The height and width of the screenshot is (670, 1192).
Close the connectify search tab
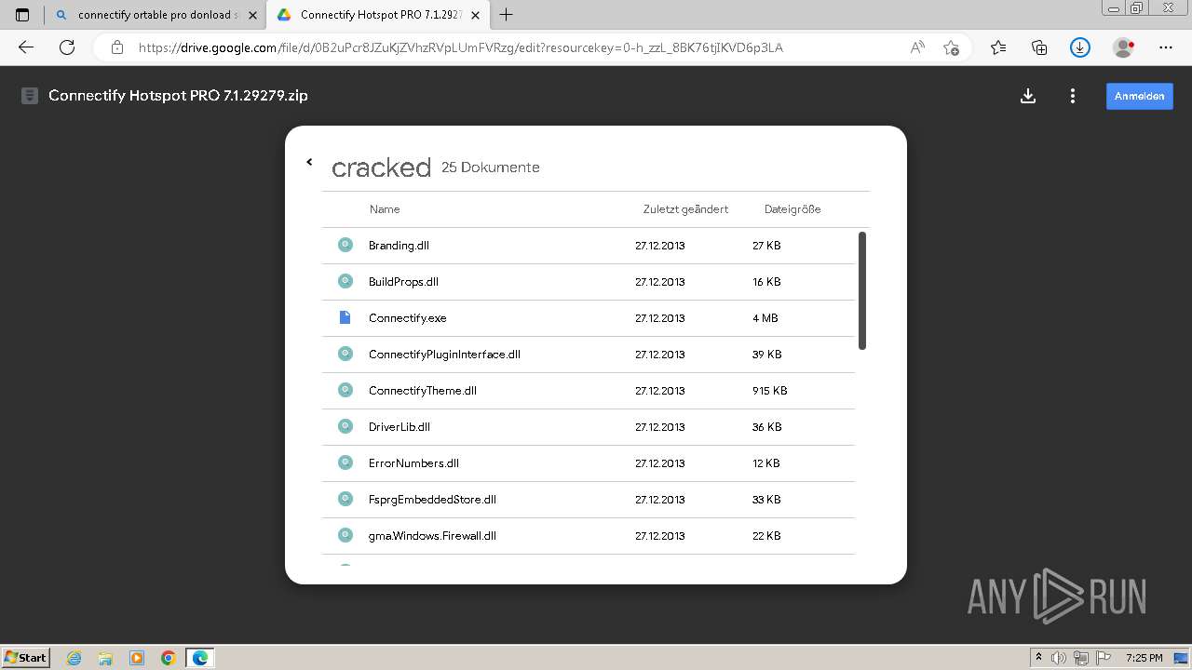pyautogui.click(x=252, y=15)
